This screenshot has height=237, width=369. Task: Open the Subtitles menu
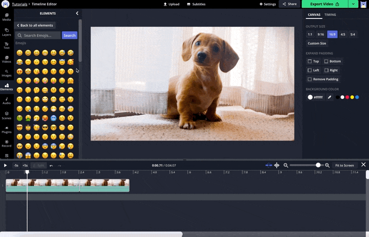pyautogui.click(x=196, y=4)
